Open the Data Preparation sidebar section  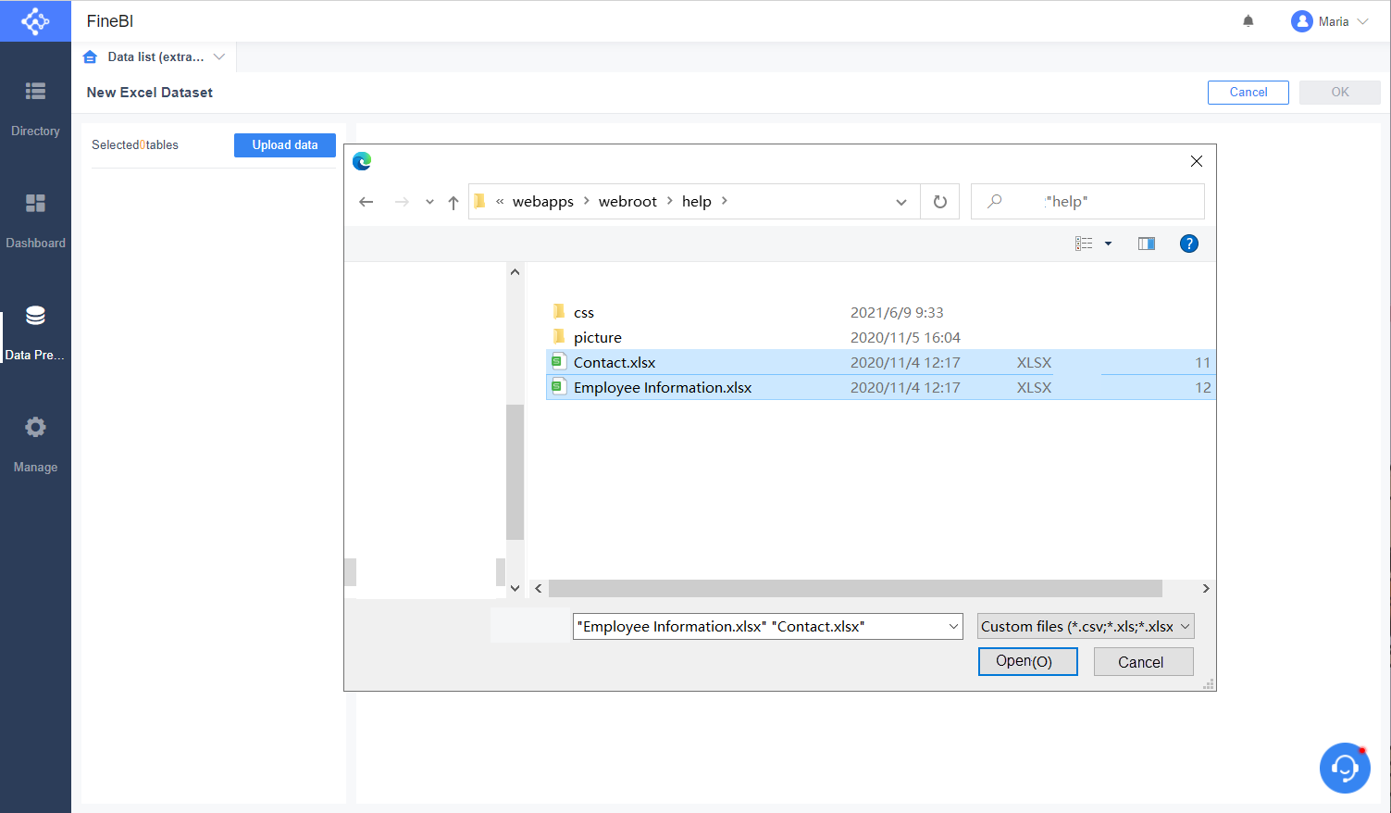pos(35,332)
